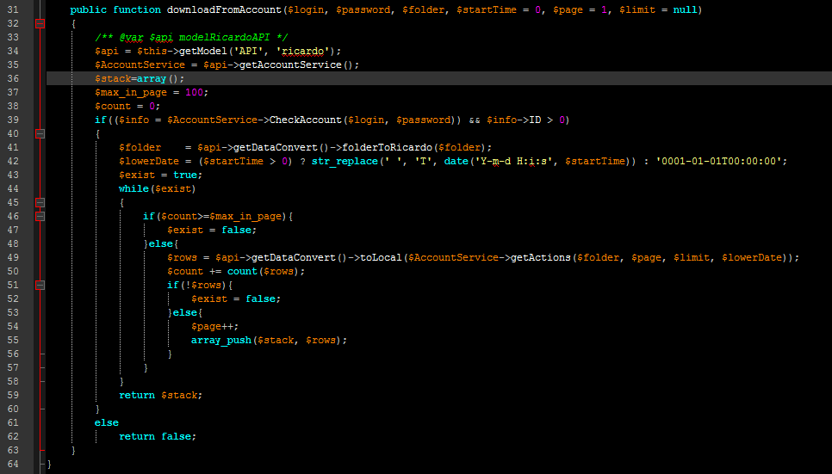
Task: Click line number 49 in the gutter
Action: (13, 258)
